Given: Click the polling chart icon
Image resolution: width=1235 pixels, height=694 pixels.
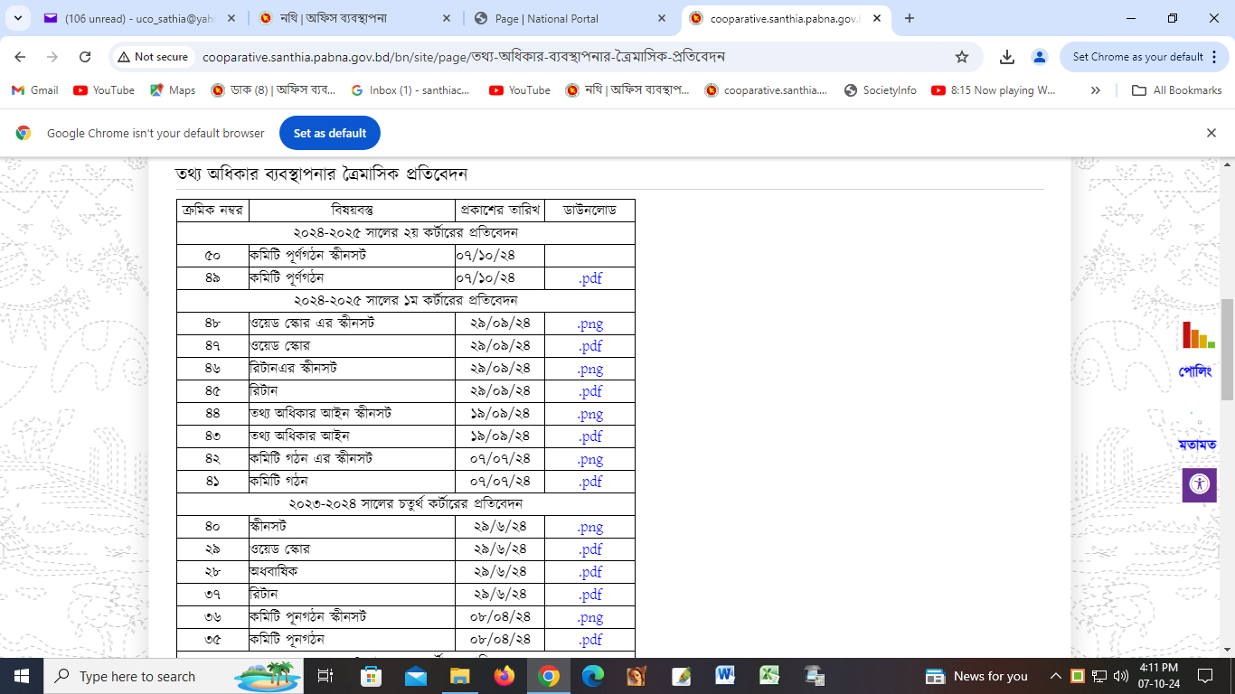Looking at the screenshot, I should 1198,335.
